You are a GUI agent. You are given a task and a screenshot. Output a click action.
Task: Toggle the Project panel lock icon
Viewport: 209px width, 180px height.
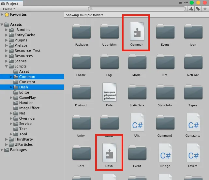point(180,3)
